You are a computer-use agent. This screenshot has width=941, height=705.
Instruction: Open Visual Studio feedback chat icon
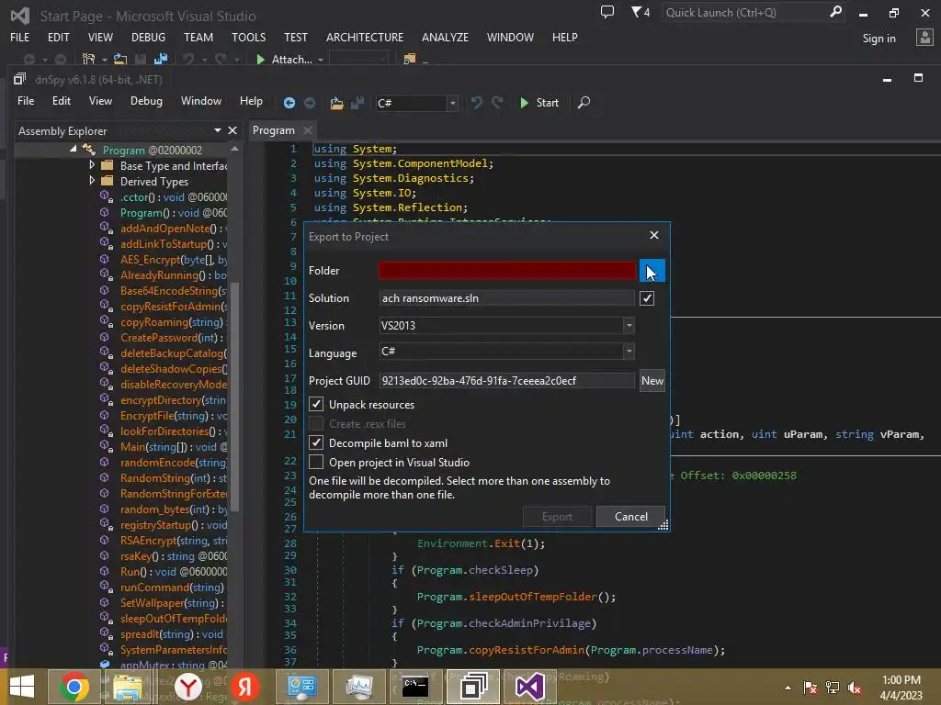[x=607, y=12]
